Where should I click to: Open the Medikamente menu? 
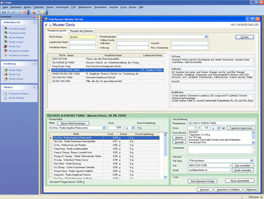(x=85, y=7)
